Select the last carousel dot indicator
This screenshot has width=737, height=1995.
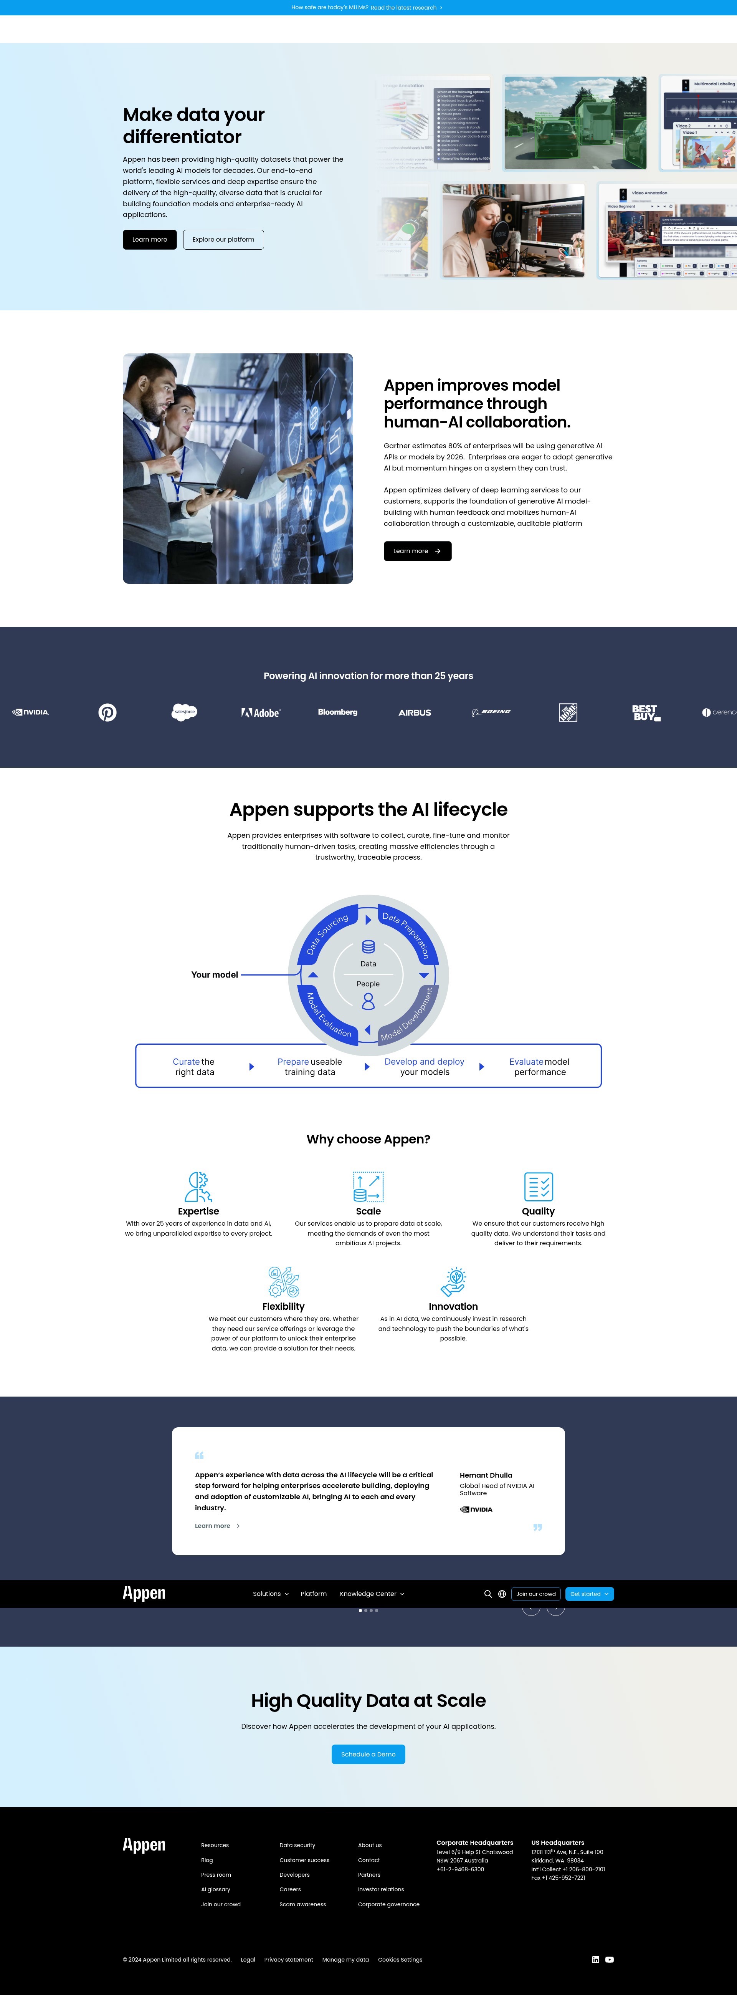[x=376, y=1610]
